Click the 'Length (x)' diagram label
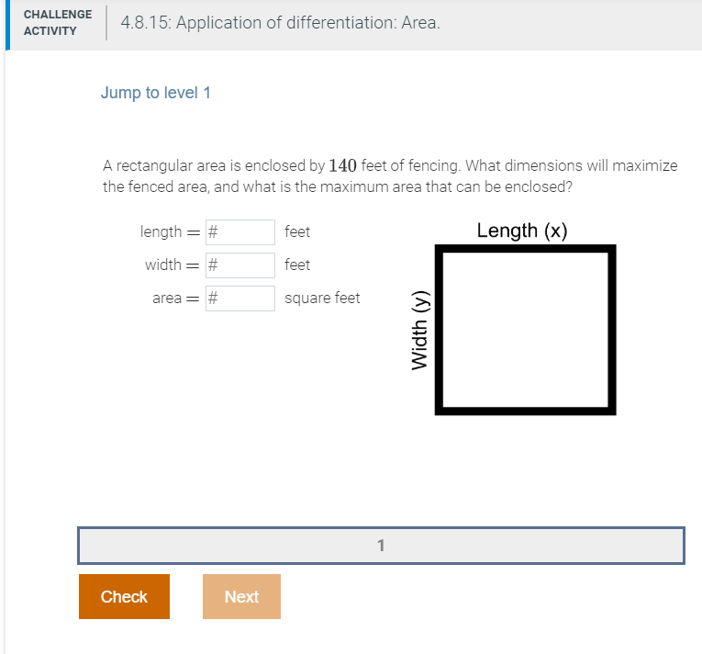702x654 pixels. click(522, 231)
